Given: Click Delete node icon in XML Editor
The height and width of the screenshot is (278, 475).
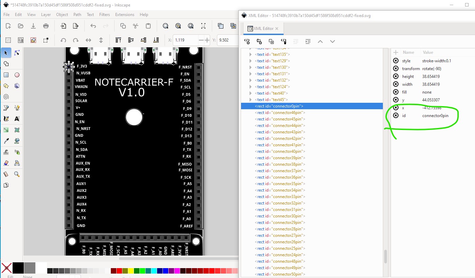Looking at the screenshot, I should tap(284, 41).
